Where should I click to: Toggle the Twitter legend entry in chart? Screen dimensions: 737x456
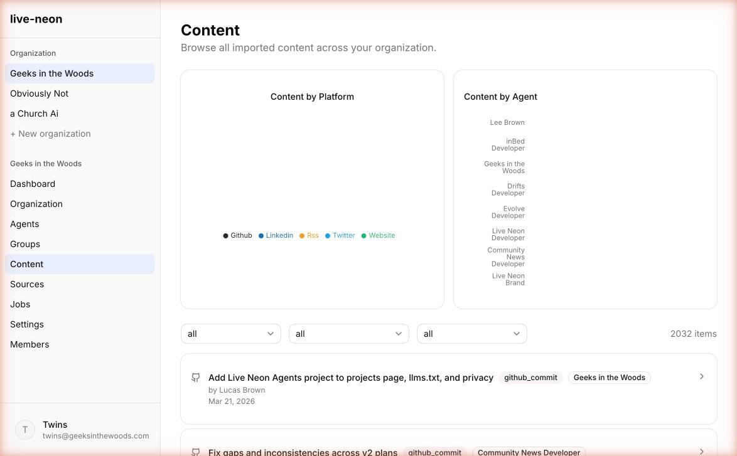[x=340, y=236]
